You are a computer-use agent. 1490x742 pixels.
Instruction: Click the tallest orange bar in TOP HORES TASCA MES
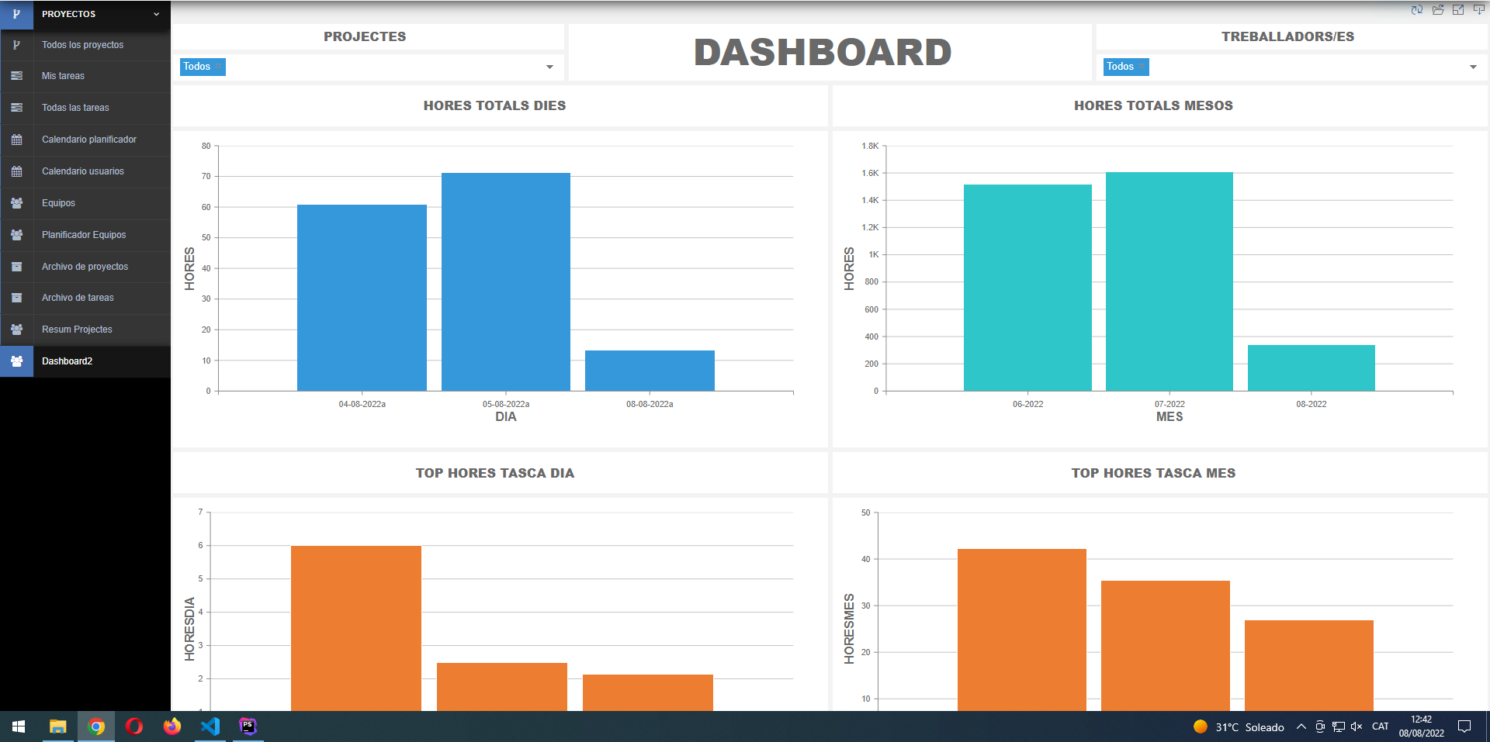1022,630
